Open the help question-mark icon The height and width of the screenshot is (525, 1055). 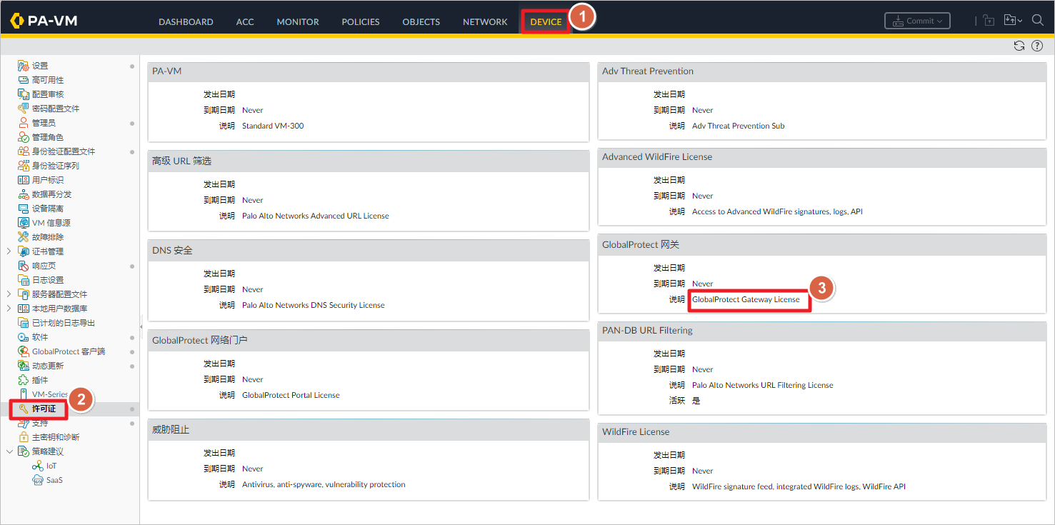[1037, 46]
